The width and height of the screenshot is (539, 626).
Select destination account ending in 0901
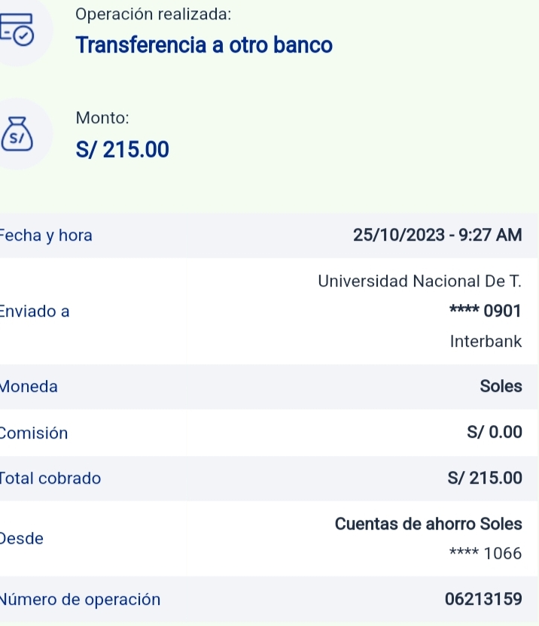tap(485, 311)
